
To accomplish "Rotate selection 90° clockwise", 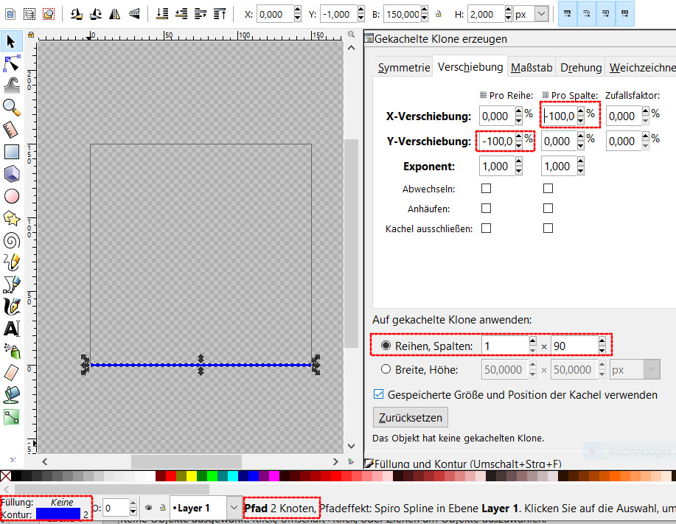I will [96, 14].
